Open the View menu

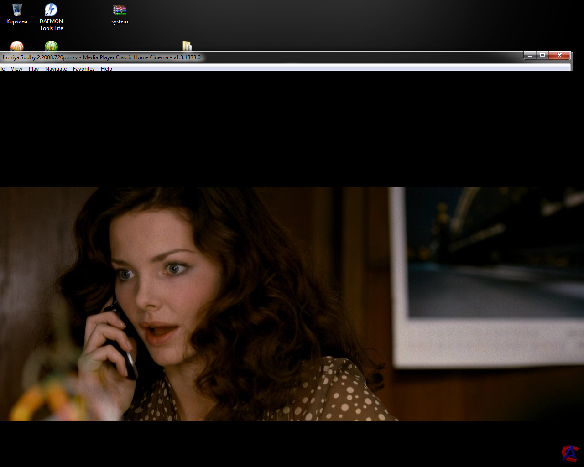pyautogui.click(x=16, y=68)
